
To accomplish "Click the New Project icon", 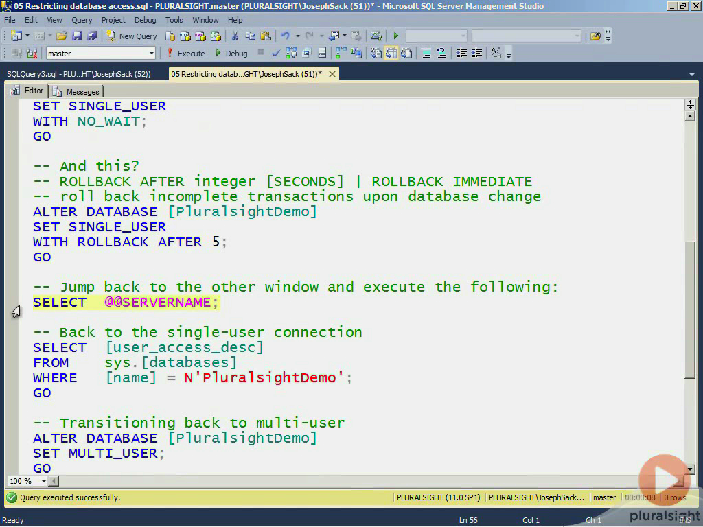I will [x=16, y=36].
